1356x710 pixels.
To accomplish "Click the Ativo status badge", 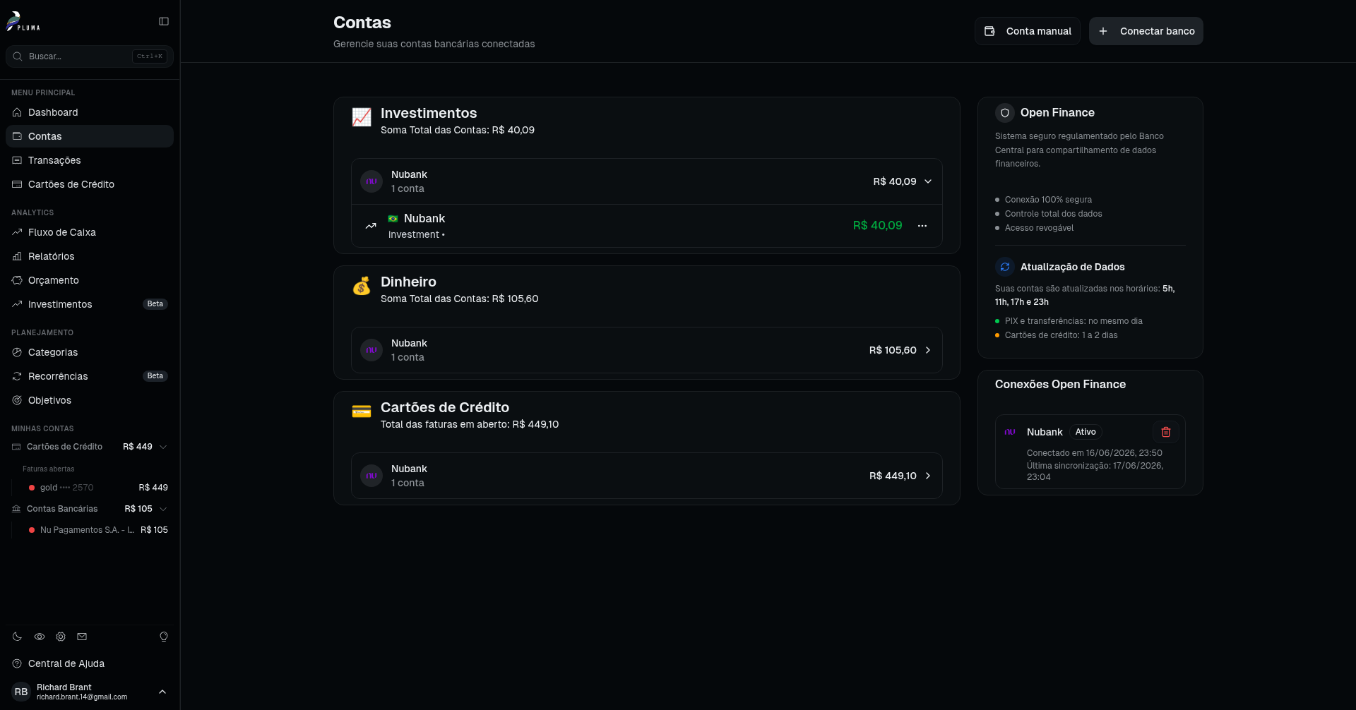I will pyautogui.click(x=1086, y=432).
